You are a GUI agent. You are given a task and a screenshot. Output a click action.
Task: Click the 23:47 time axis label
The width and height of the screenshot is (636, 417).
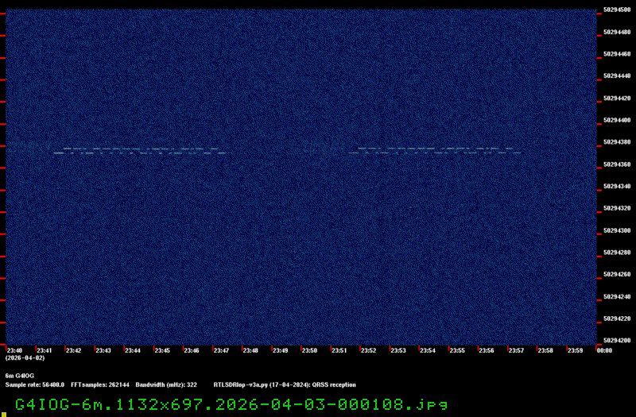coord(221,350)
